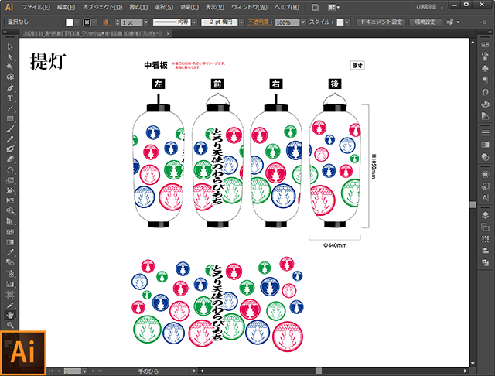Close the open document tab

point(169,33)
